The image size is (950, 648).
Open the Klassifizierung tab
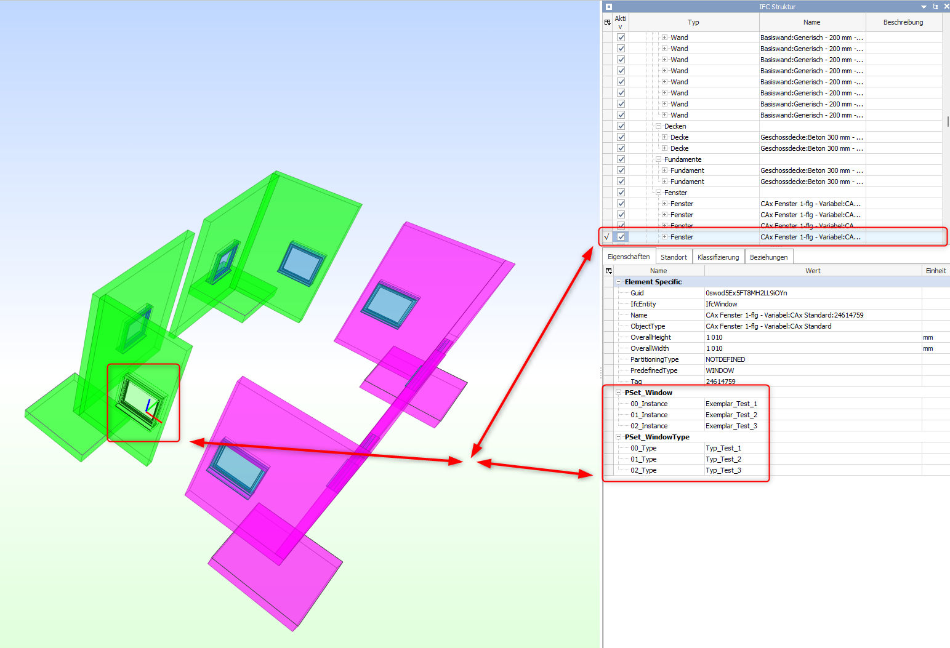[718, 257]
